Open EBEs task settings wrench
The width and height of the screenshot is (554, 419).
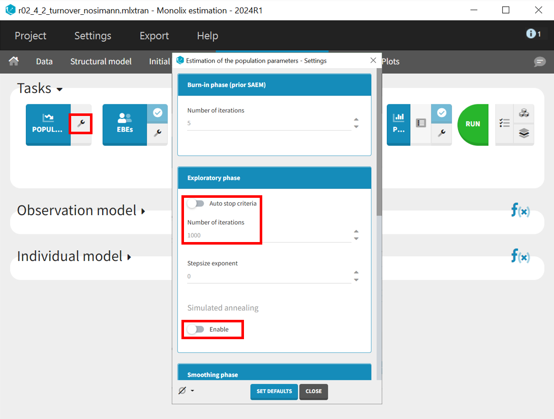point(158,133)
